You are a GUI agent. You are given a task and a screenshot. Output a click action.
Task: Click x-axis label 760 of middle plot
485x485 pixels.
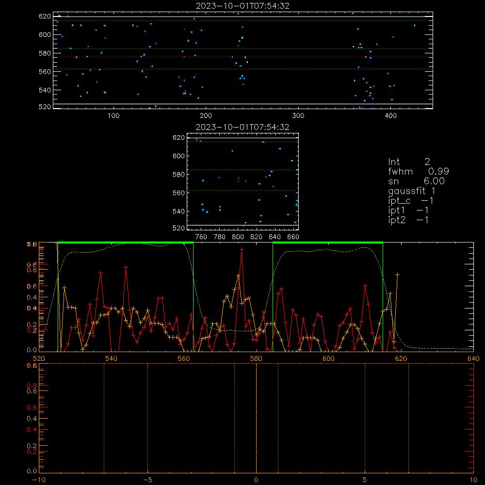tap(201, 237)
